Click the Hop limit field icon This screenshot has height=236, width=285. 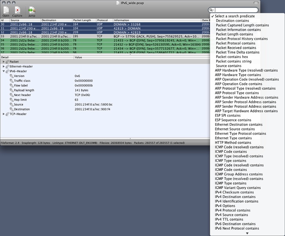[x=11, y=100]
